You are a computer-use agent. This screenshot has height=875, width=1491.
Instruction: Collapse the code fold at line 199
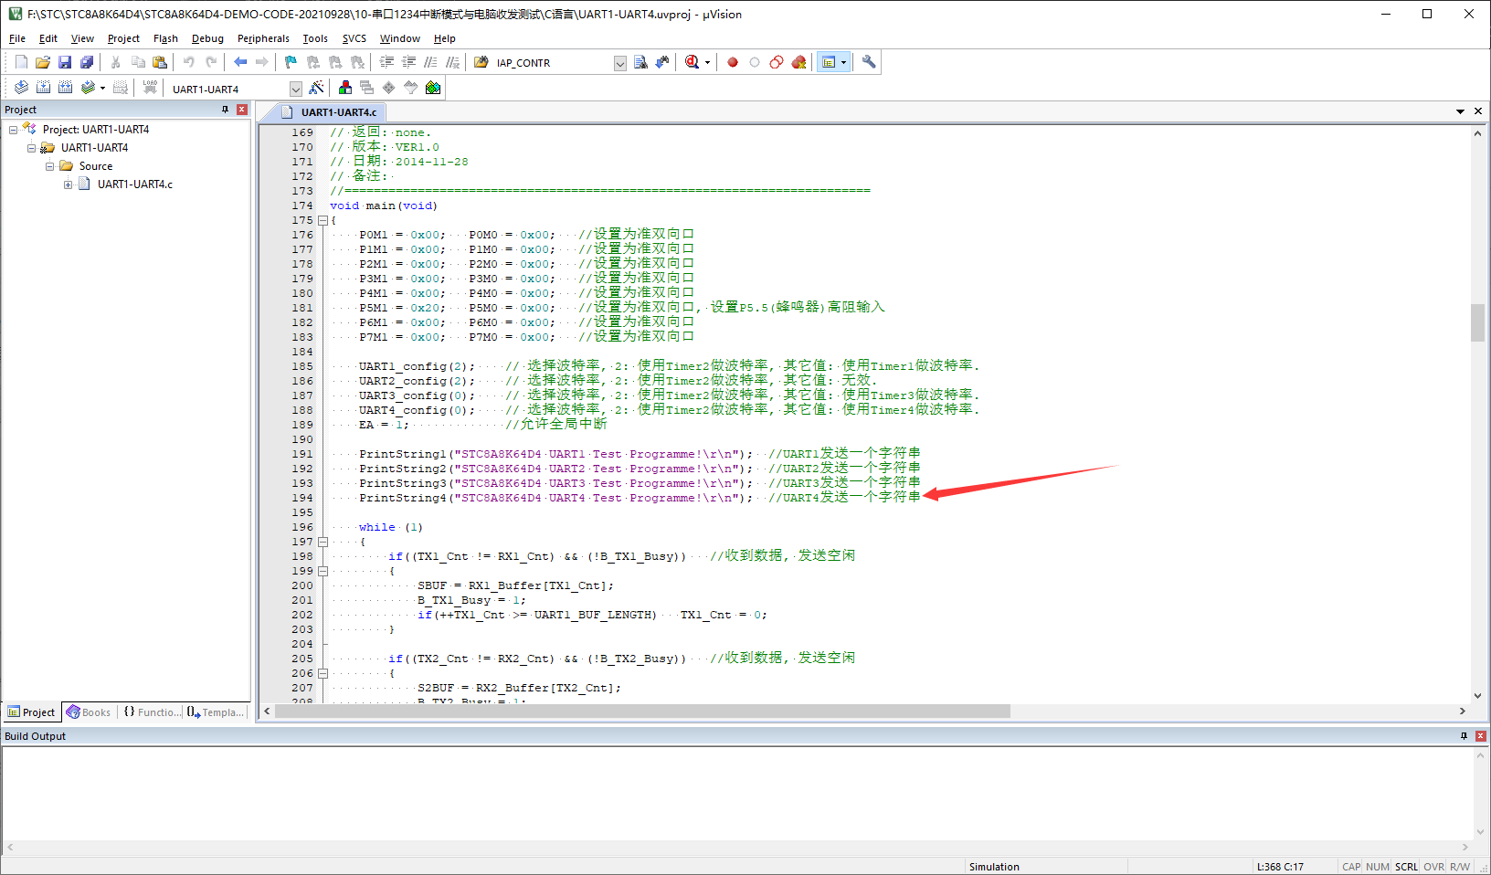[323, 571]
